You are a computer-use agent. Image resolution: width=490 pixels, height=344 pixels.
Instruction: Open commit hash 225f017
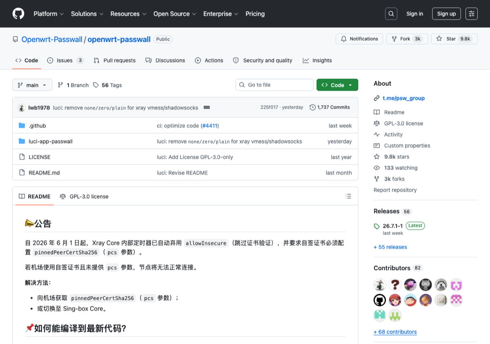[x=269, y=107]
